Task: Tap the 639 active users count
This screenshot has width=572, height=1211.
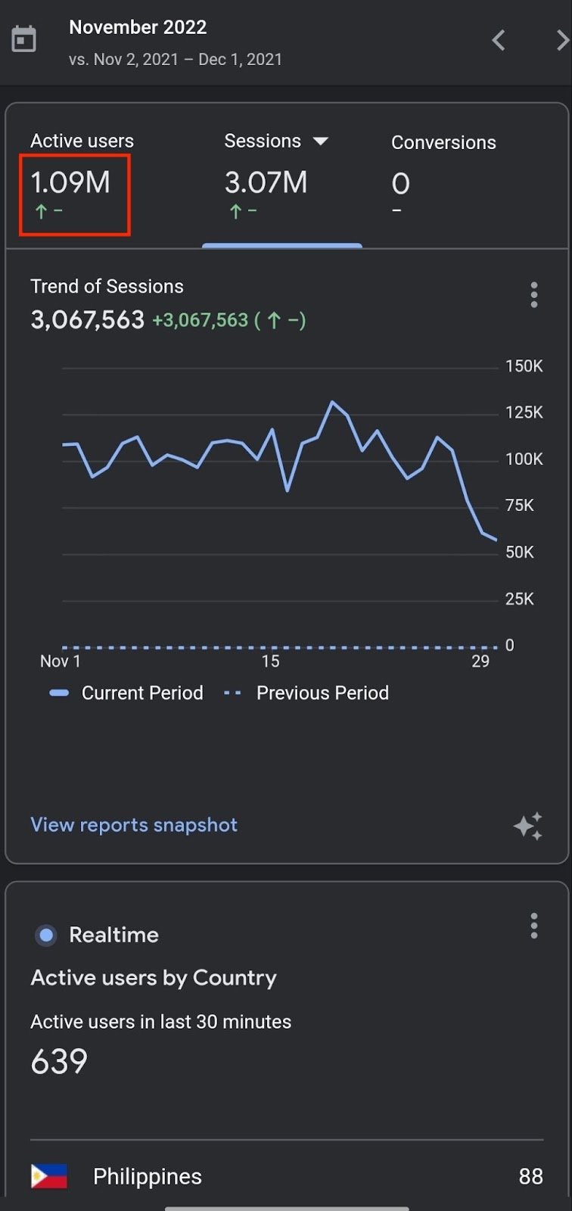Action: point(59,1061)
